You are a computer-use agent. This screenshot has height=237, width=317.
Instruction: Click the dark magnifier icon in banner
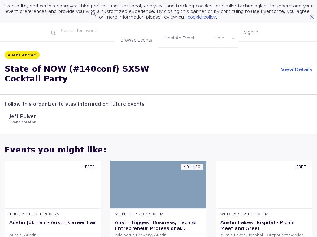point(93,14)
